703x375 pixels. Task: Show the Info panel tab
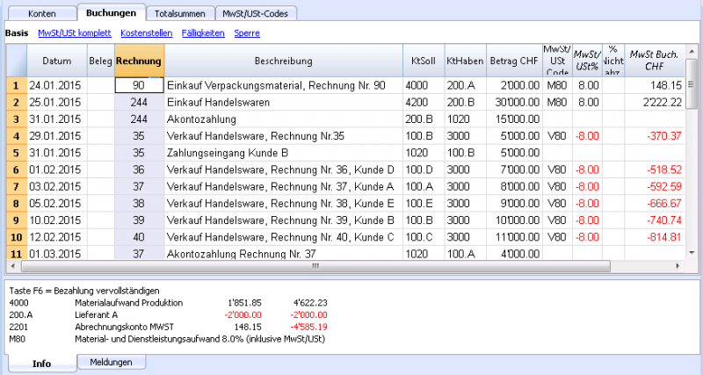point(41,364)
